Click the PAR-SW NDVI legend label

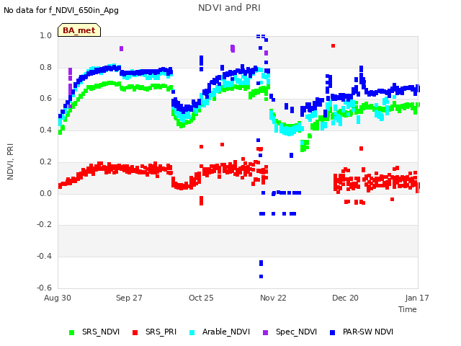pos(368,332)
